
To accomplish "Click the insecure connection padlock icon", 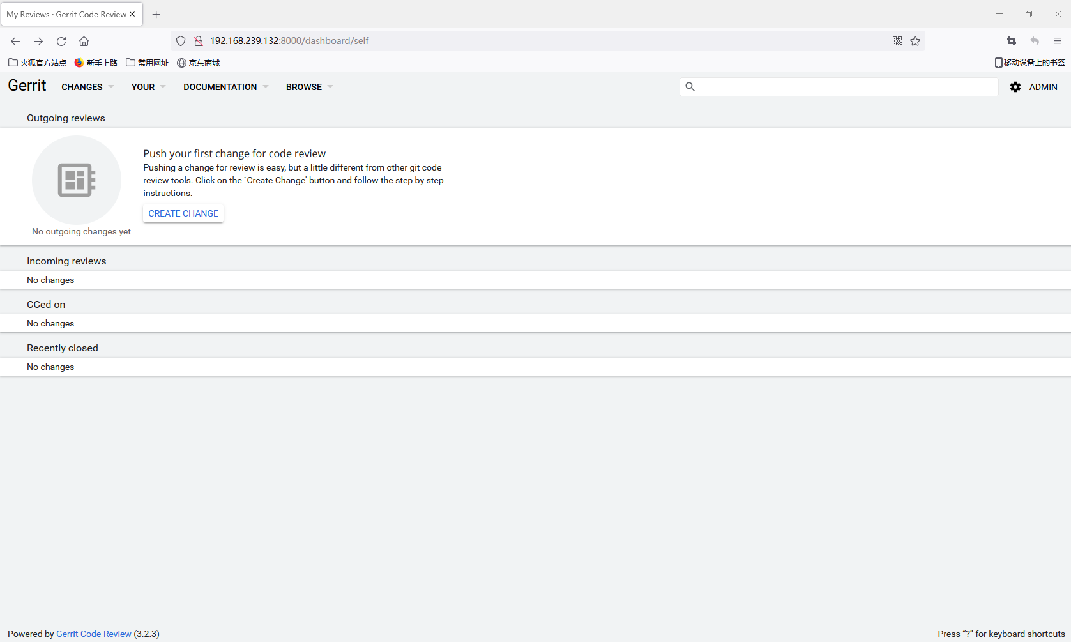I will [x=199, y=41].
